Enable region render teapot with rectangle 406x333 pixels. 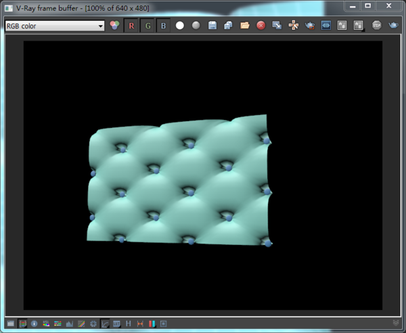click(x=310, y=25)
